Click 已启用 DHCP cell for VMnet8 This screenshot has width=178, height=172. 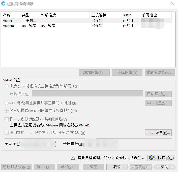point(129,26)
